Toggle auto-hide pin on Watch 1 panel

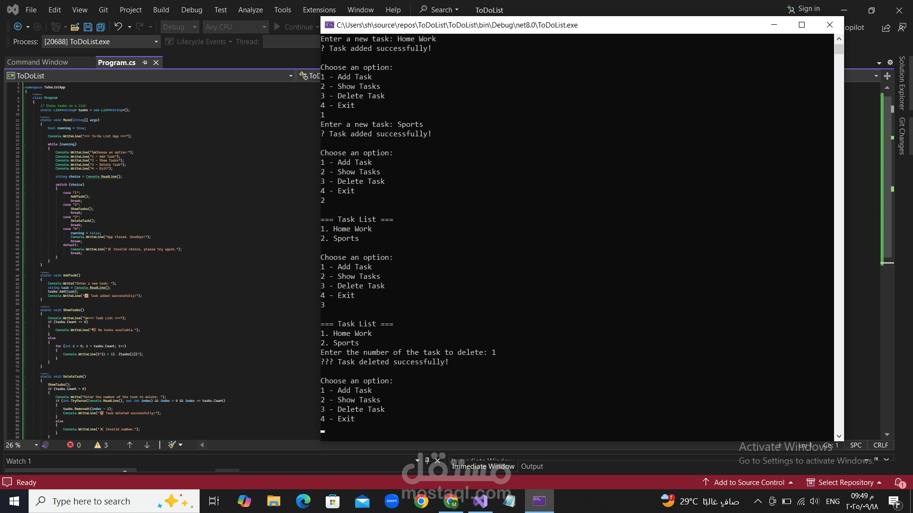tap(427, 460)
